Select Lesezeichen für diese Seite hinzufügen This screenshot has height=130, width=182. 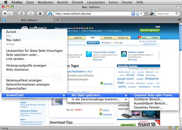(x=35, y=51)
